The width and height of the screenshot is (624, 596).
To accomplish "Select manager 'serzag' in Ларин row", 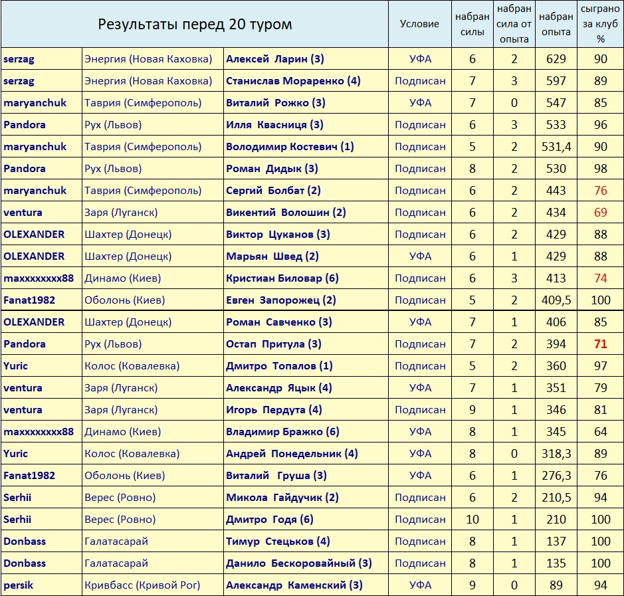I will coord(19,59).
